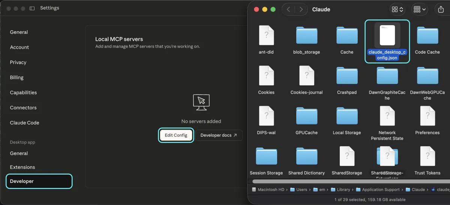Select the Shared Dictionary folder
Screen dimensions: 450x205
tap(307, 160)
